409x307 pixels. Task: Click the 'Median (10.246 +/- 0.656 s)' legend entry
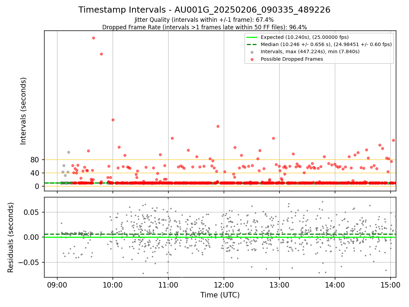[x=326, y=44]
